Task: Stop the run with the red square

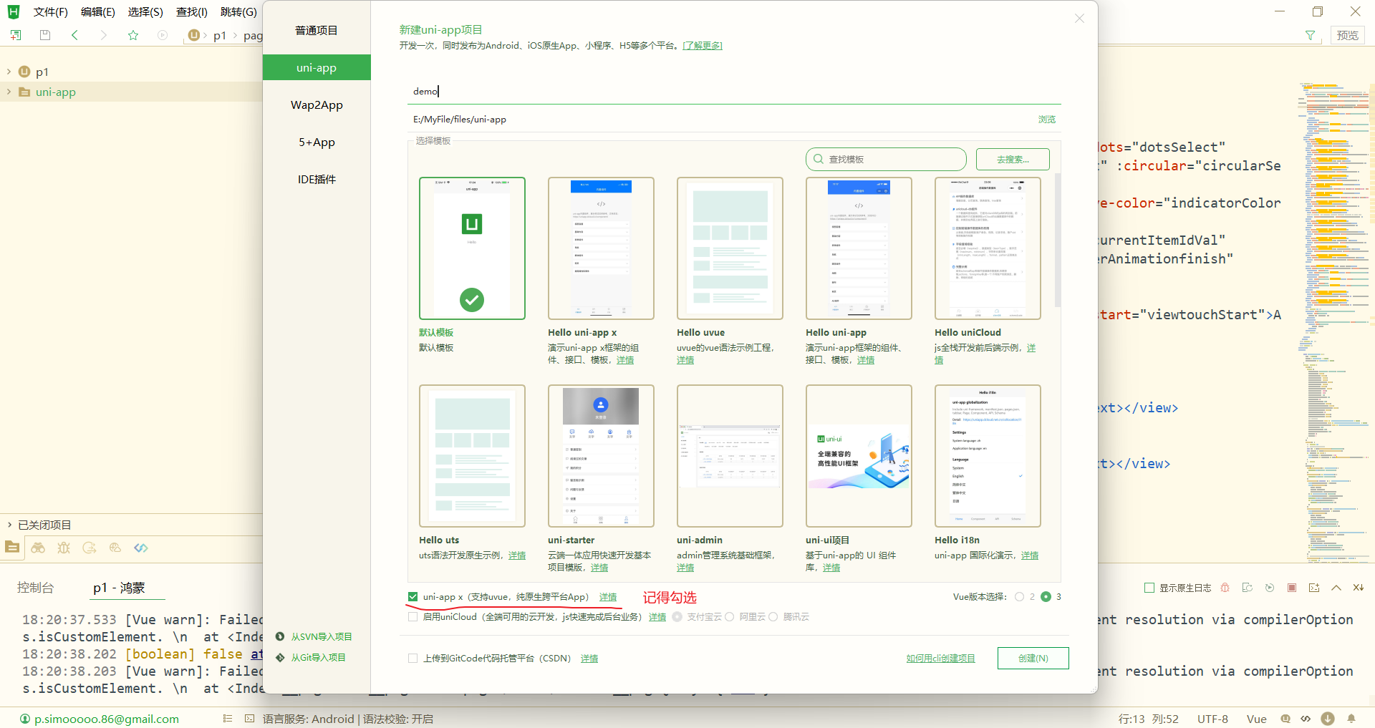Action: [x=1292, y=588]
